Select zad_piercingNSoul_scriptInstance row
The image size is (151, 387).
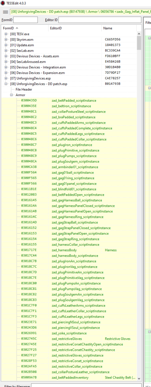point(69,322)
